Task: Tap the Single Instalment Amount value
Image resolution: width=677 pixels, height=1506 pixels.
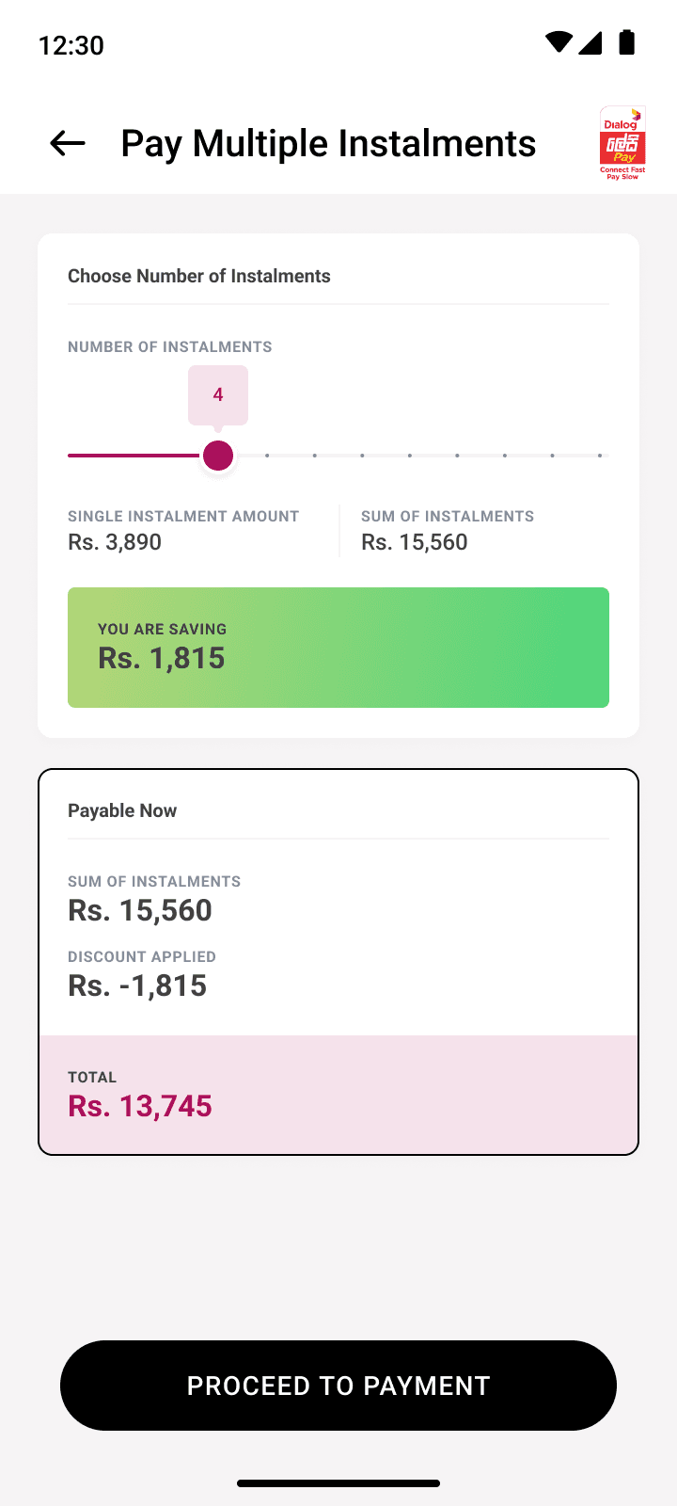Action: point(115,542)
